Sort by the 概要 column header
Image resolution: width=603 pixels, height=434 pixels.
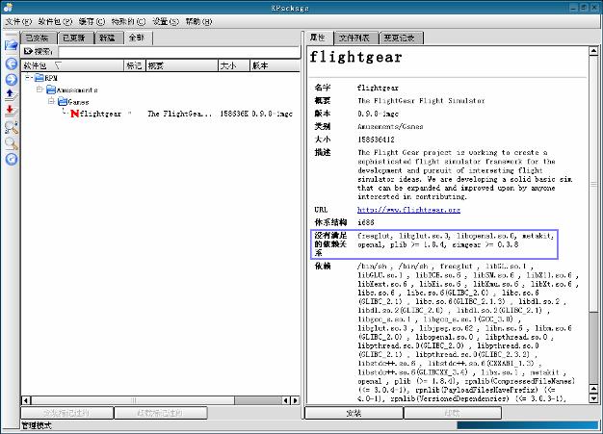pyautogui.click(x=182, y=65)
